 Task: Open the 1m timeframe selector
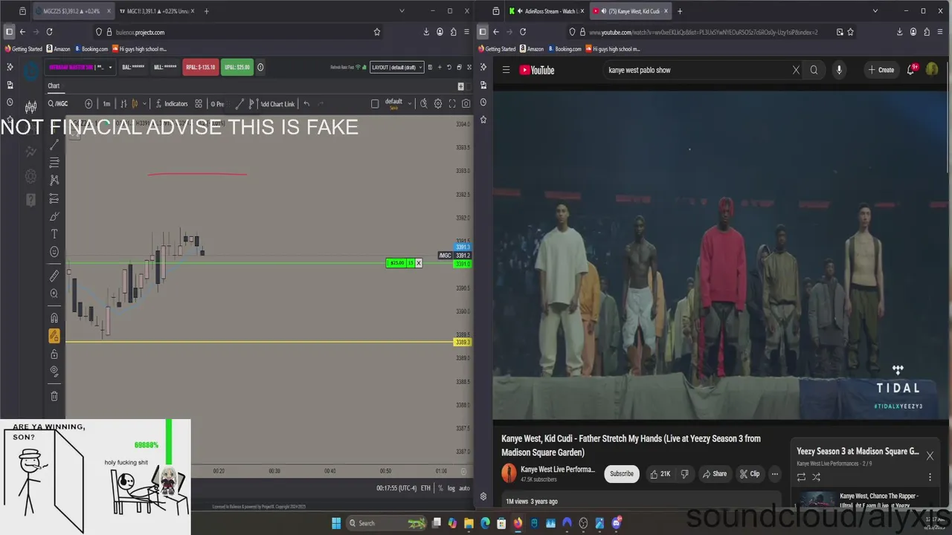pos(106,104)
